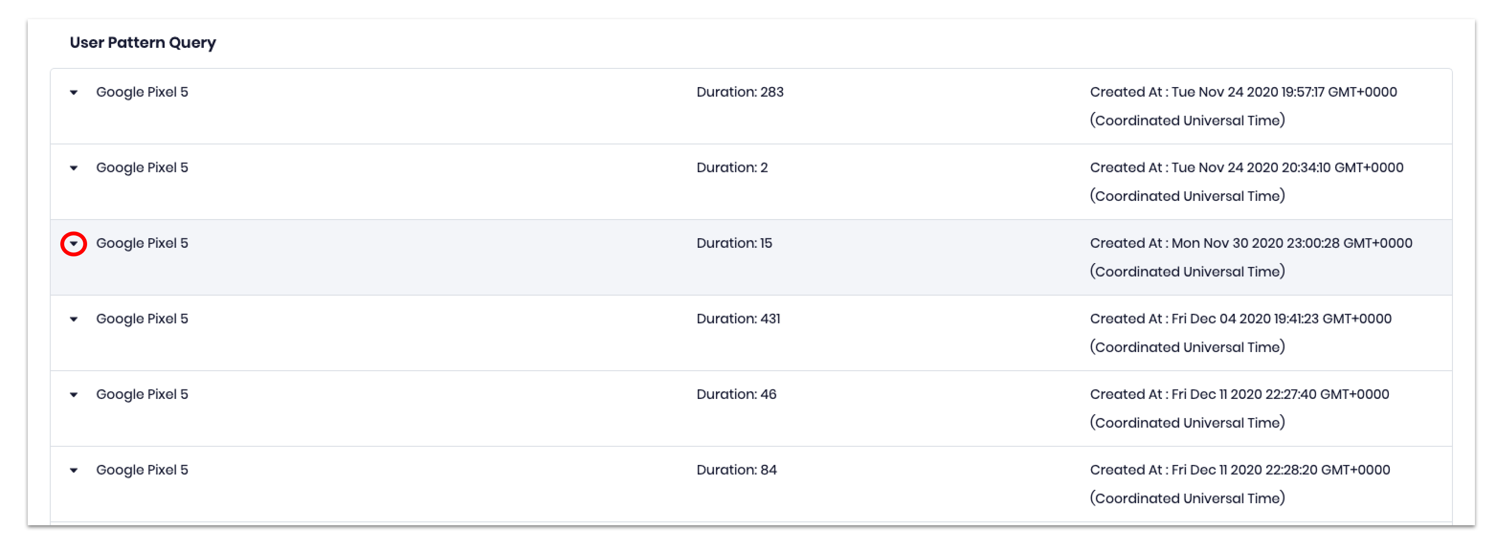Image resolution: width=1496 pixels, height=552 pixels.
Task: Click the Created At Nov 24 20:34:10 timestamp
Action: pos(1246,168)
